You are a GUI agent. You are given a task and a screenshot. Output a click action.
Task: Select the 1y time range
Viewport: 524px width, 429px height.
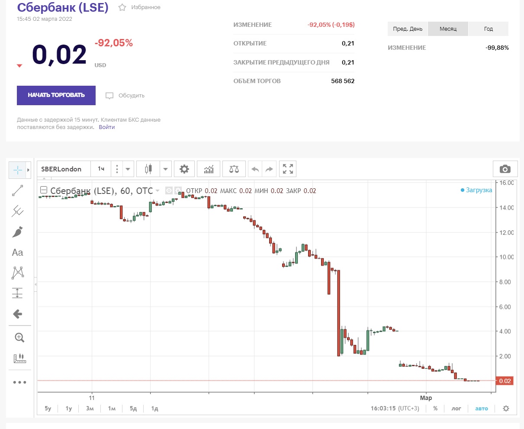tap(69, 409)
